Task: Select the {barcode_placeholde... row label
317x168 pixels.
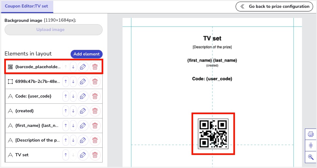Action: tap(38, 67)
